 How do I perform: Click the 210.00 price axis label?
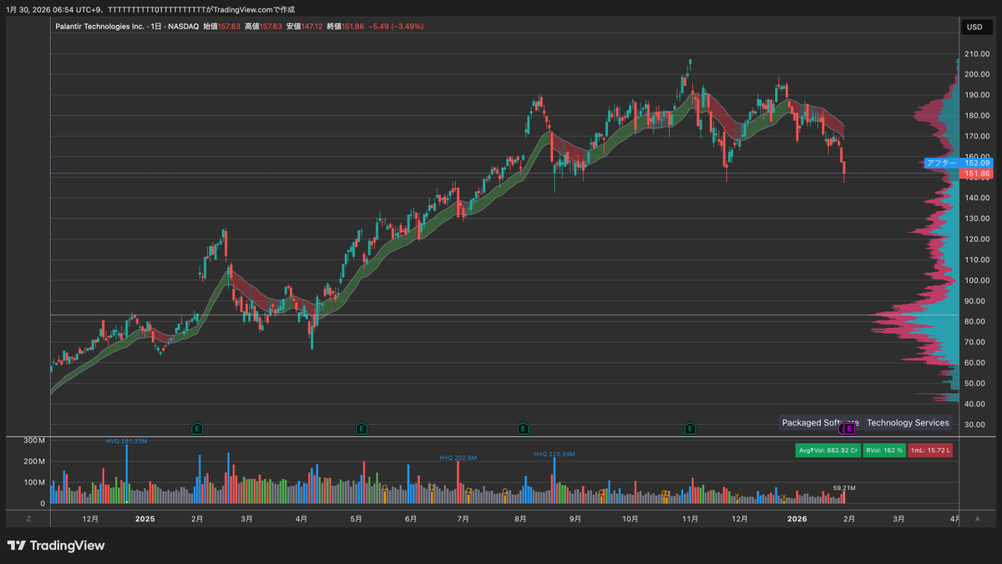pos(976,54)
